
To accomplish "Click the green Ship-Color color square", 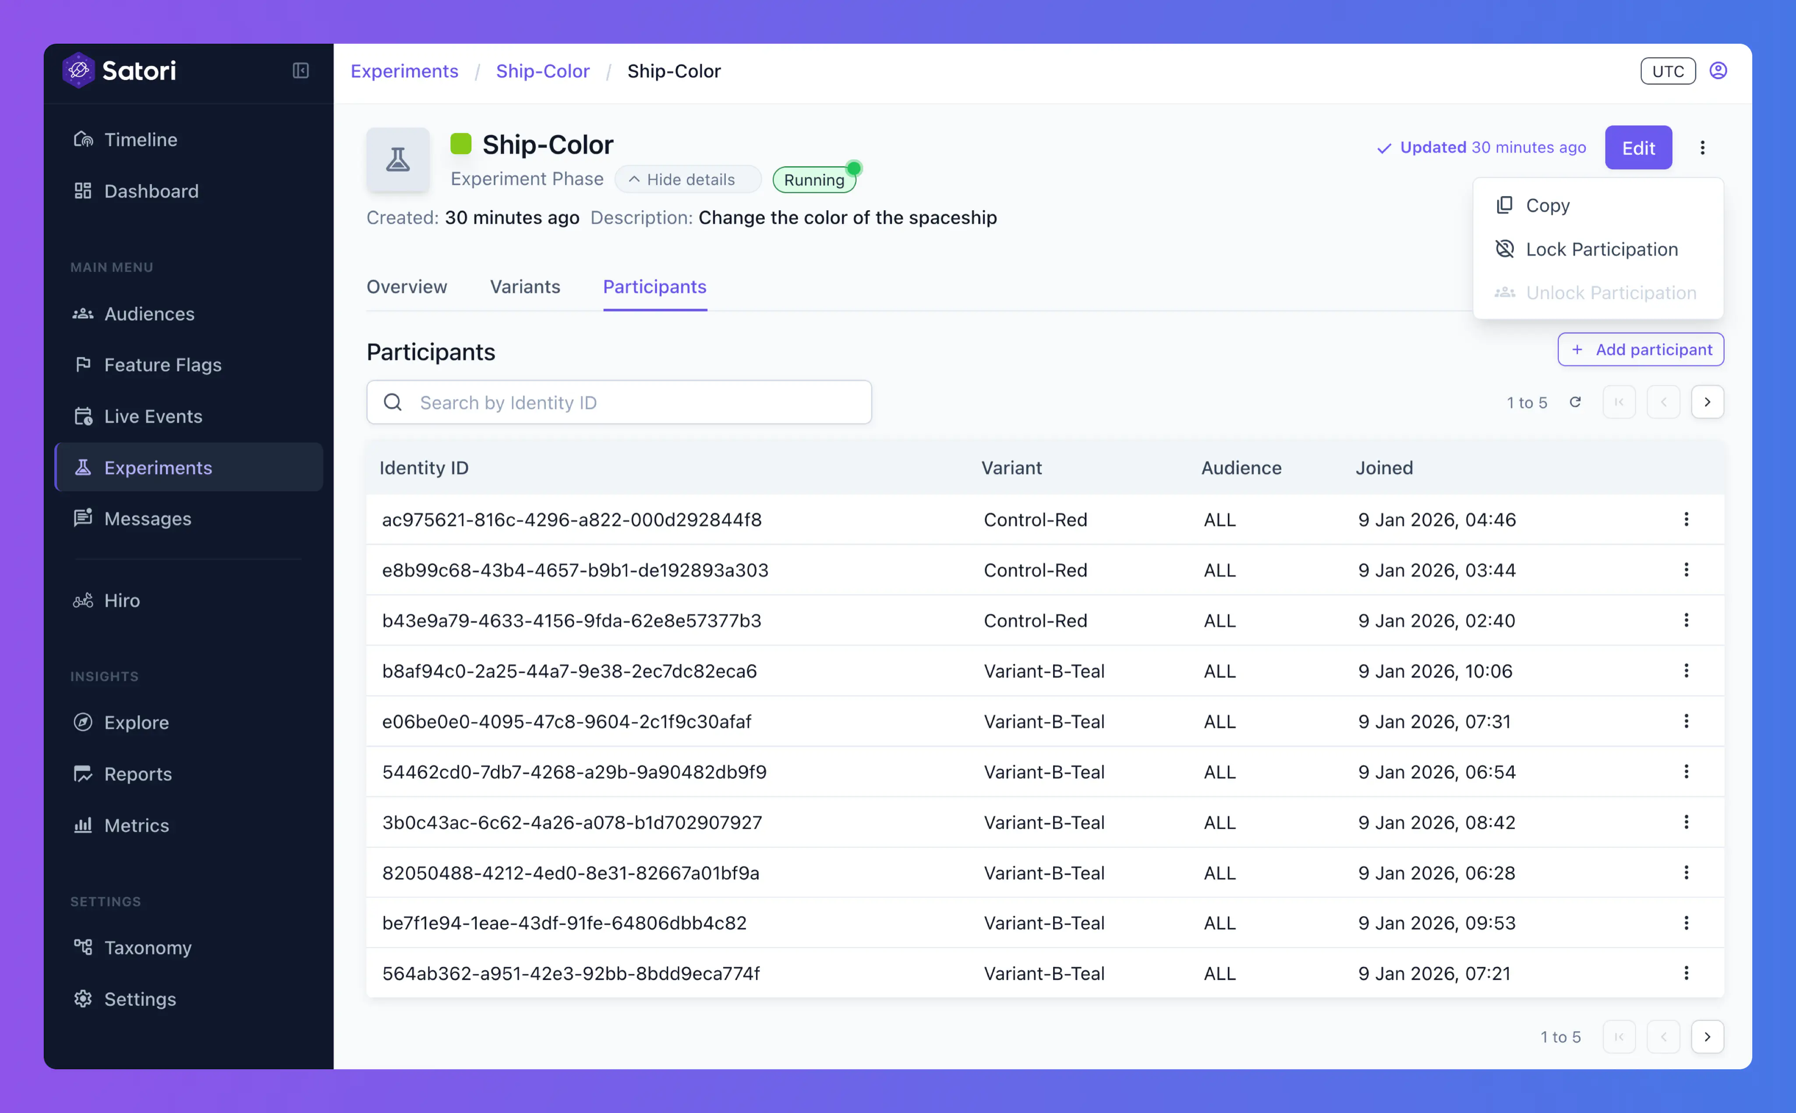I will [461, 144].
